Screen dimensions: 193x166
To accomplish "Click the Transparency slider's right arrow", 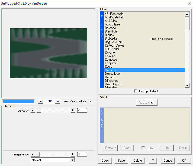I will [x=73, y=154].
